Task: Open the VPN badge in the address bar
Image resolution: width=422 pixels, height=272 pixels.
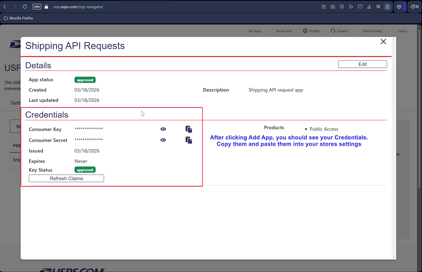Action: (x=37, y=7)
